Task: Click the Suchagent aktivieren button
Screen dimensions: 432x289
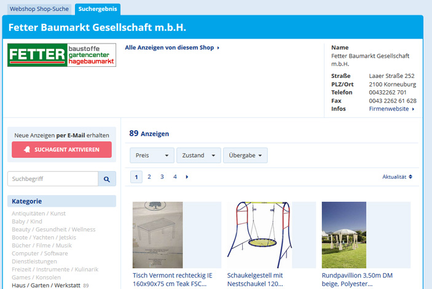Action: [x=61, y=150]
